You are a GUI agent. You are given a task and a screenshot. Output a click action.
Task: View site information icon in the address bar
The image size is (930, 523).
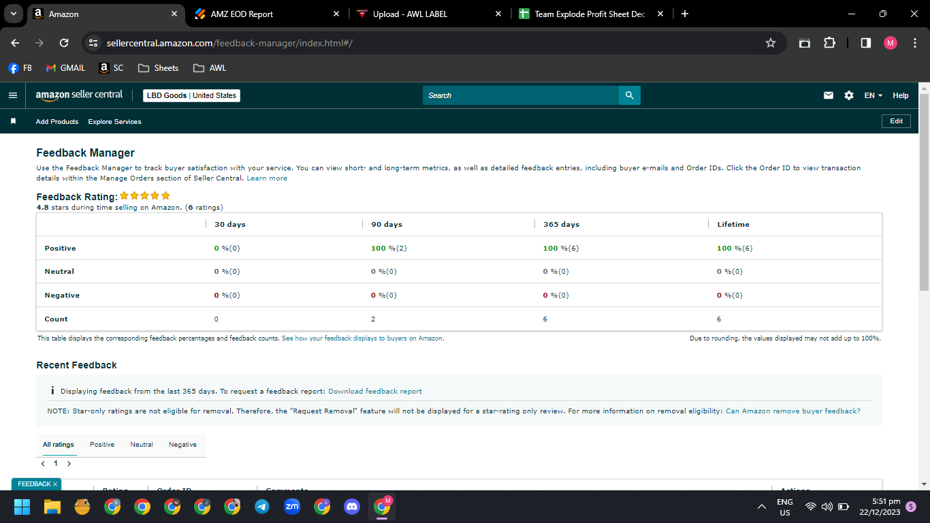tap(93, 43)
